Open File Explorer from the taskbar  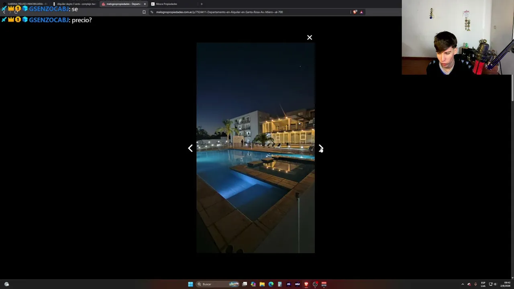coord(262,284)
